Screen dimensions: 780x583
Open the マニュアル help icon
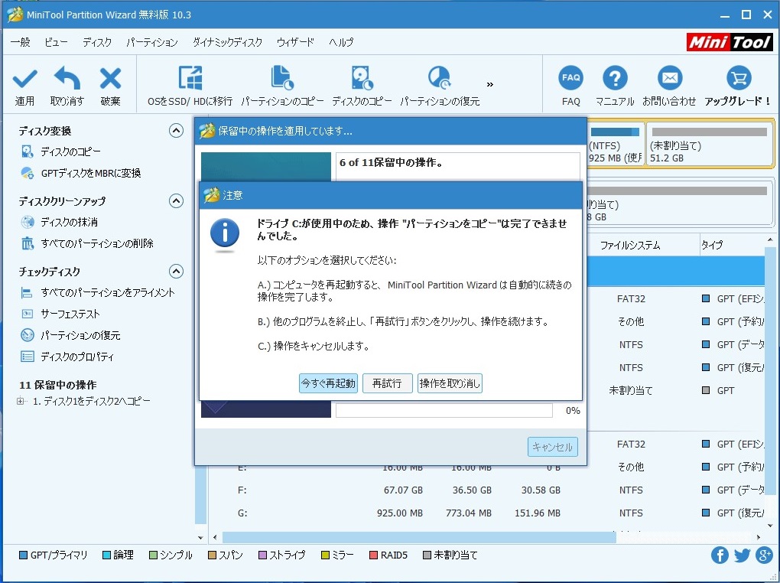pos(615,79)
